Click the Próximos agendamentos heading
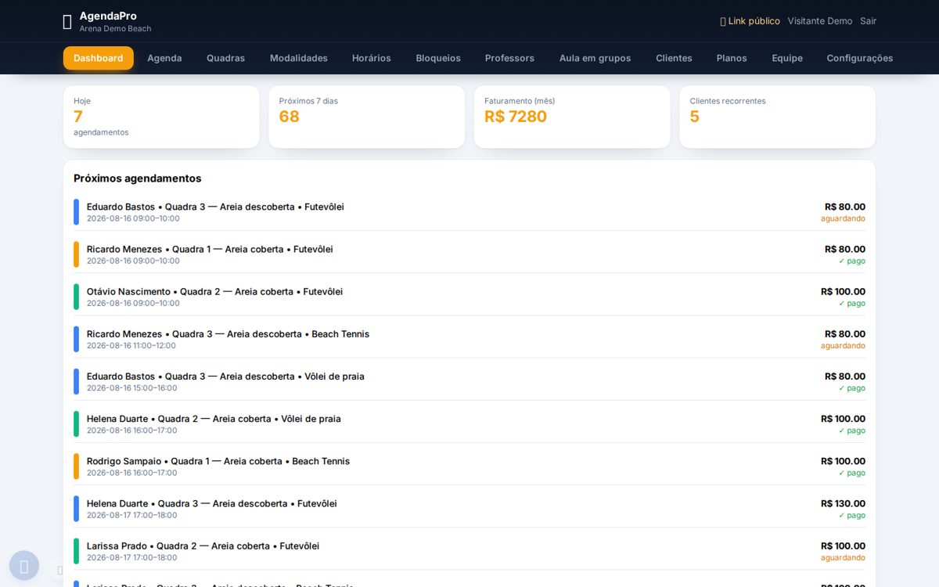 point(138,178)
